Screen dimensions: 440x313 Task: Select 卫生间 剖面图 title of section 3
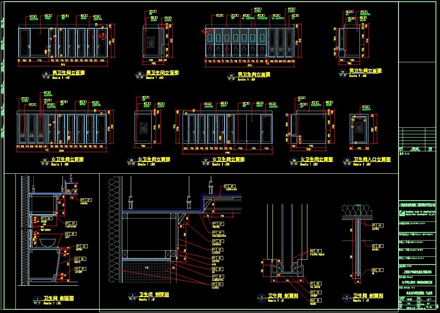click(x=283, y=295)
